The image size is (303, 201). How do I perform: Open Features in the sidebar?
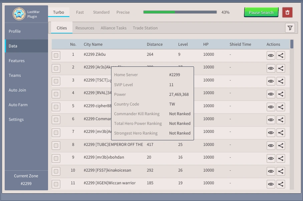[x=26, y=61]
